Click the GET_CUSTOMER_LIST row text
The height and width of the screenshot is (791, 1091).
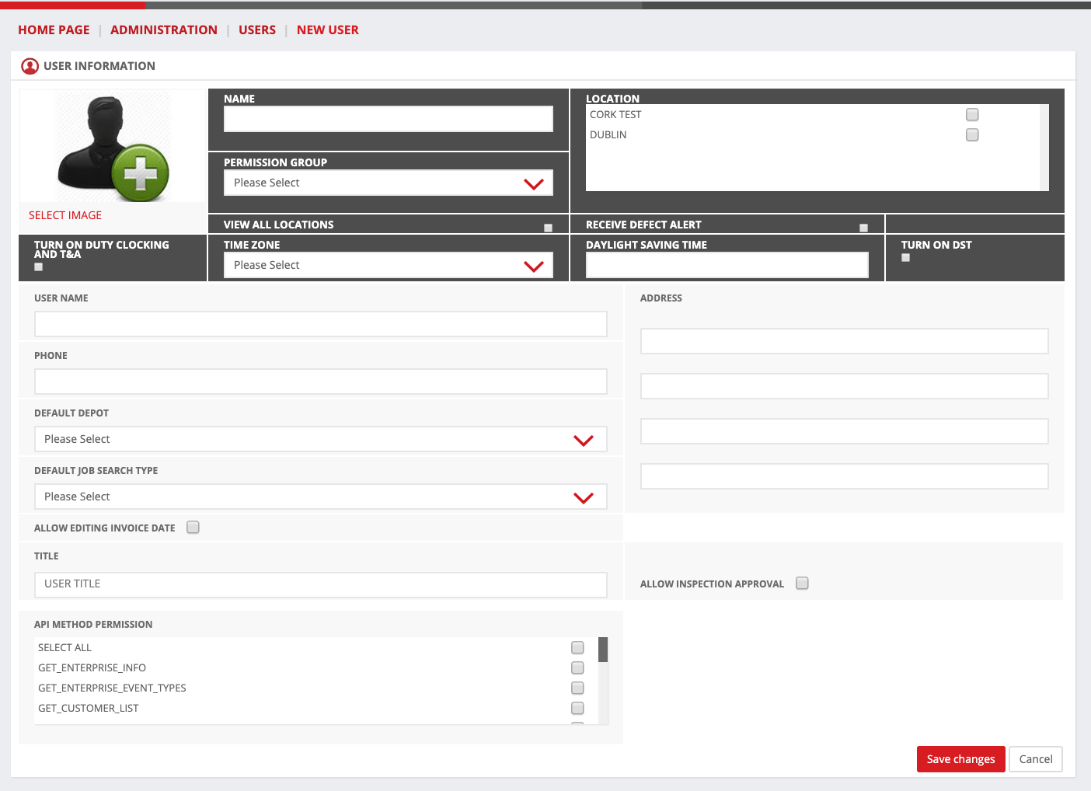pos(88,708)
